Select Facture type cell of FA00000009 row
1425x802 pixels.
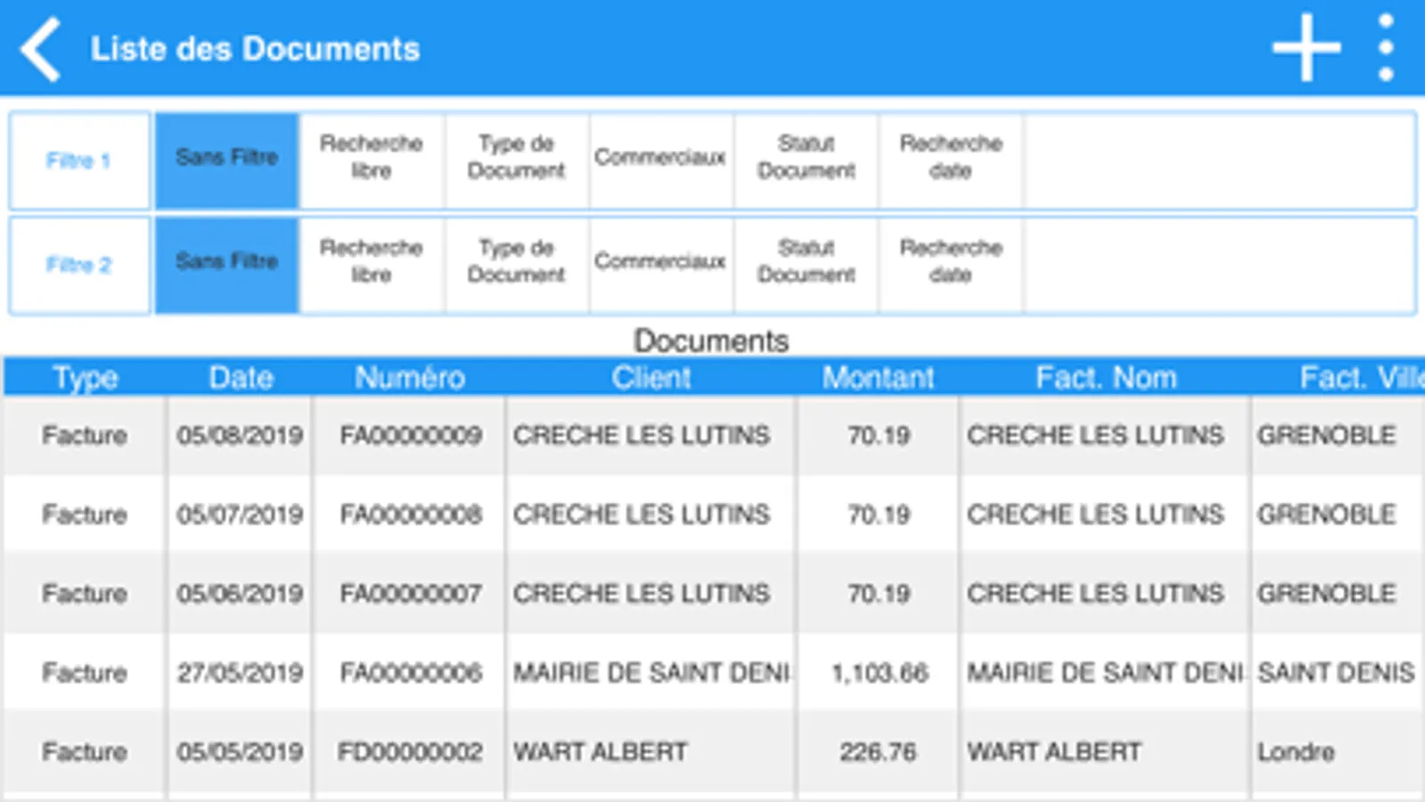click(86, 436)
